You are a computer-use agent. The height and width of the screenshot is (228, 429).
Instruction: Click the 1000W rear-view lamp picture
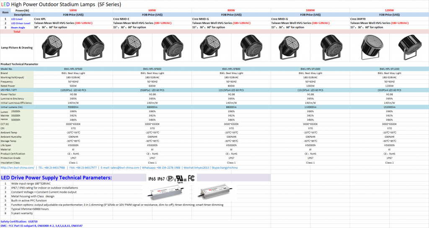click(331, 47)
